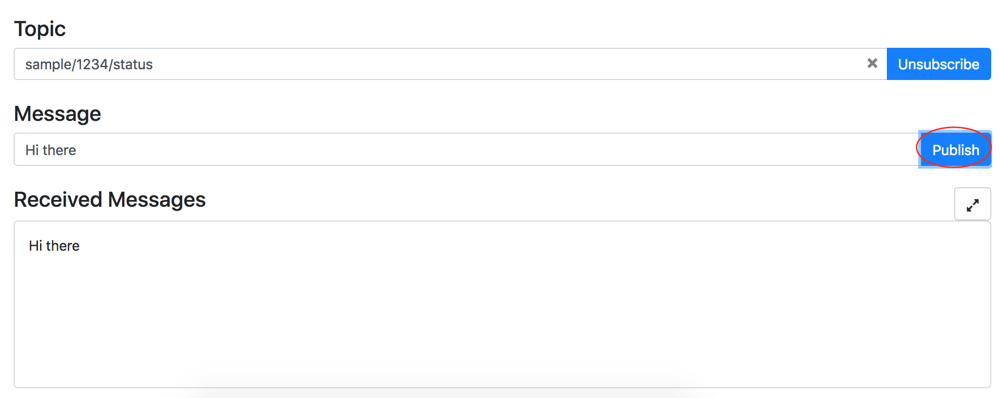Viewport: 1000px width, 398px height.
Task: Unsubscribe from the sample/1234/status topic
Action: 939,64
